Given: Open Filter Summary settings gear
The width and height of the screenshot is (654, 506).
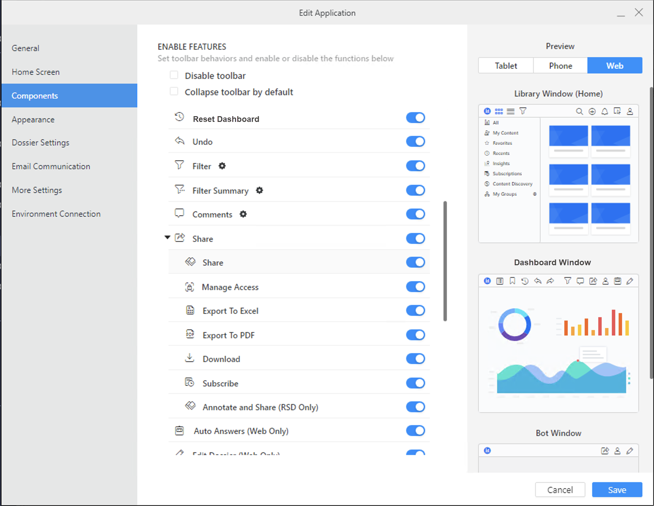Looking at the screenshot, I should point(259,191).
